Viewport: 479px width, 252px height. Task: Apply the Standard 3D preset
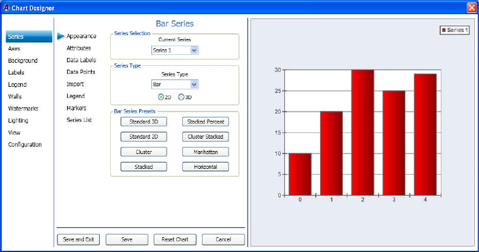[x=144, y=122]
